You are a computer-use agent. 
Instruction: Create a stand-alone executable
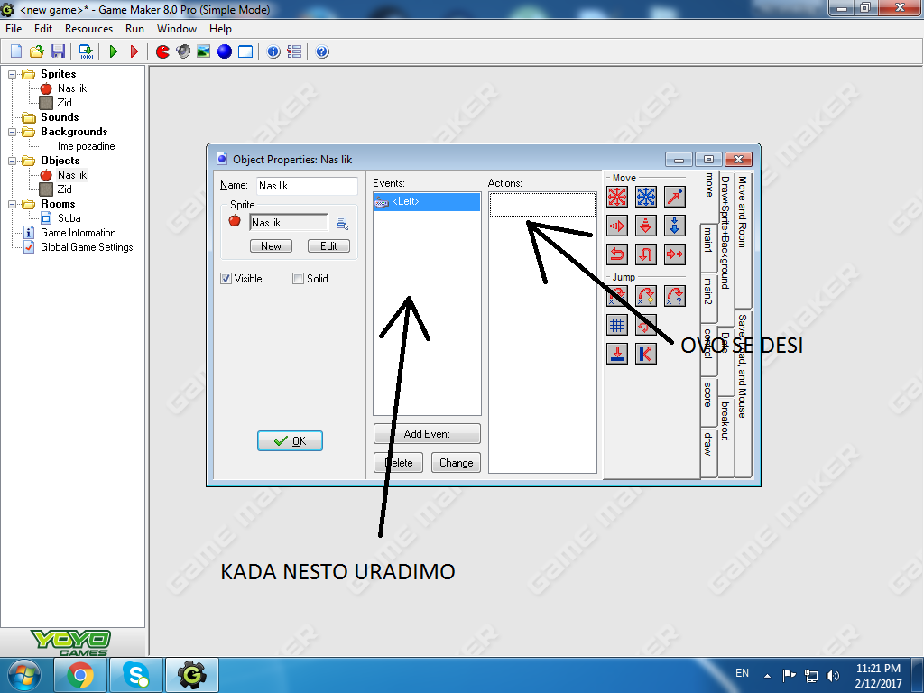point(86,51)
